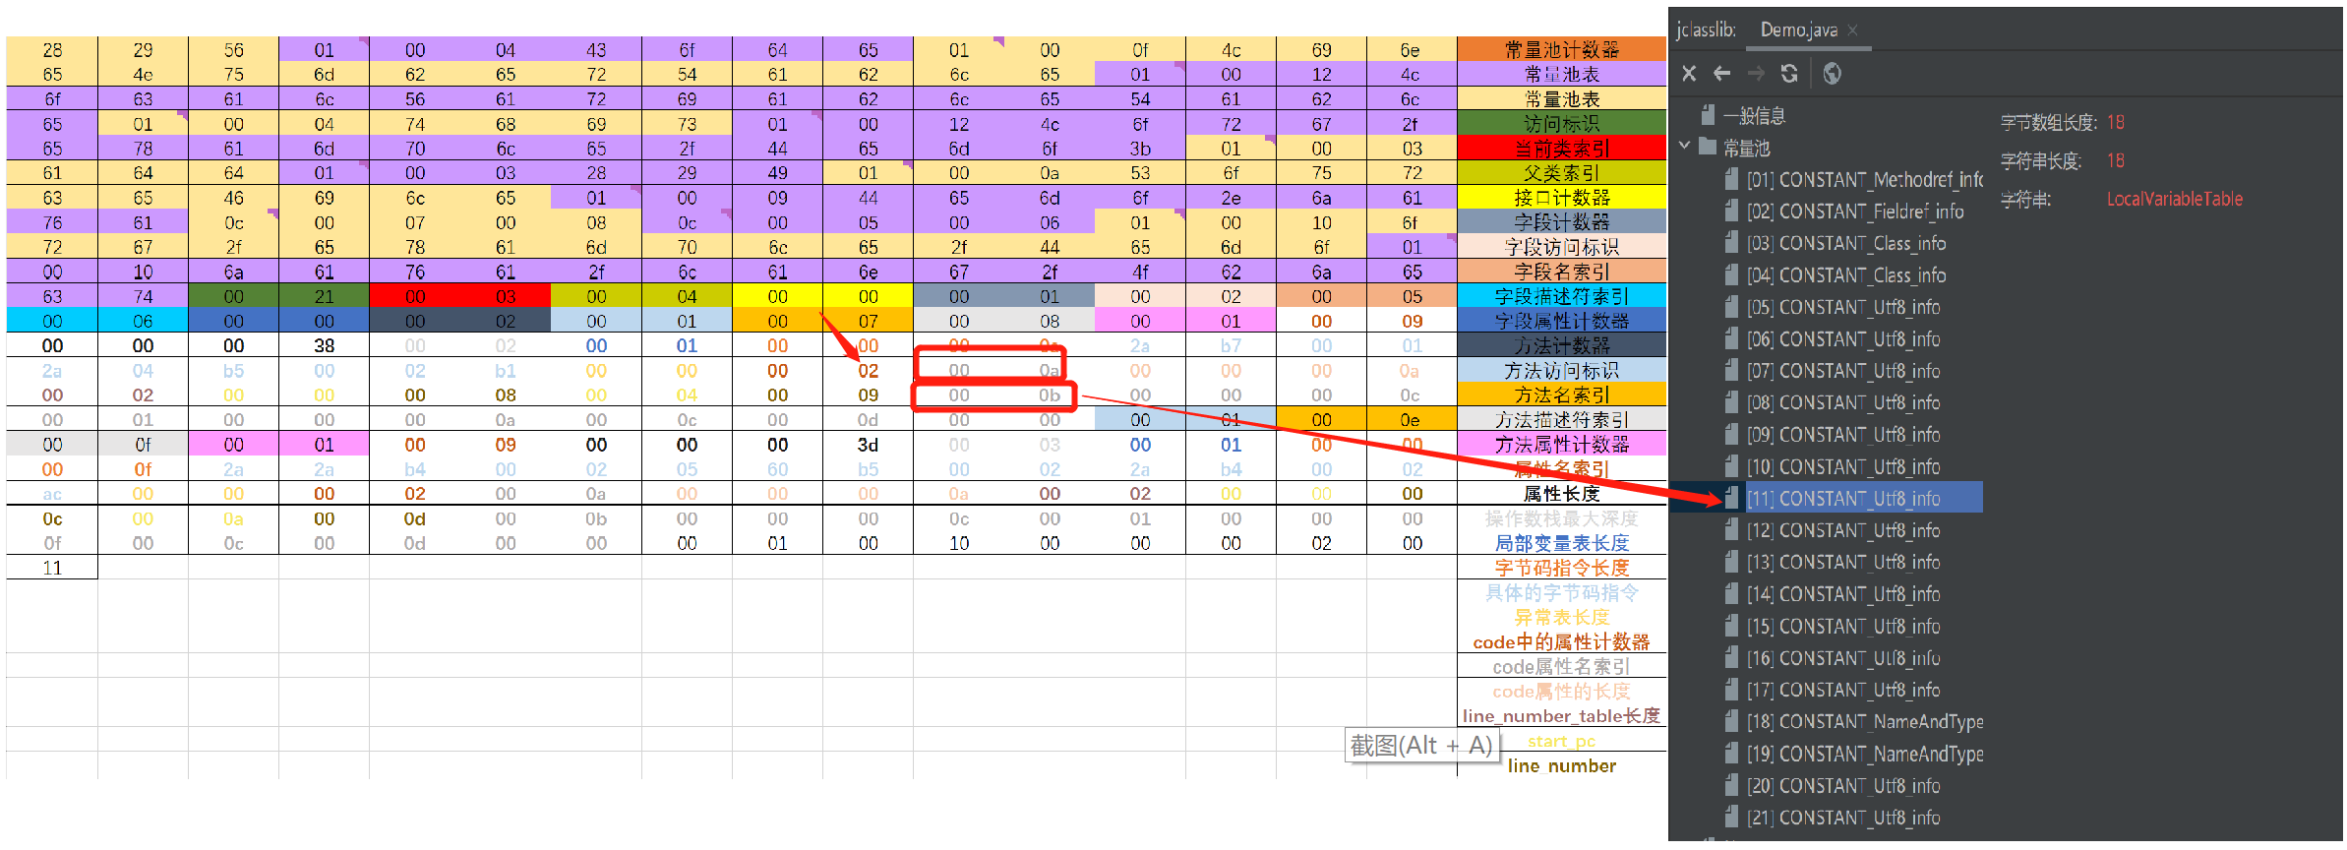Click the forward arrow in jclasslib toolbar

pyautogui.click(x=1756, y=74)
